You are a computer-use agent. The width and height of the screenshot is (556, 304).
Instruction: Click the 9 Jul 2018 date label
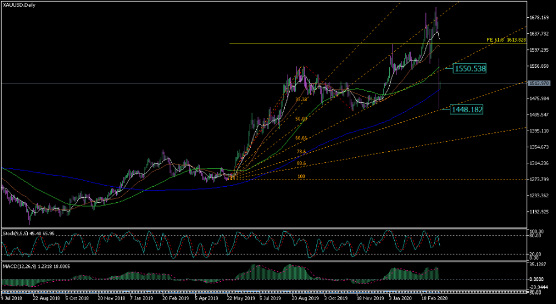tap(12, 298)
